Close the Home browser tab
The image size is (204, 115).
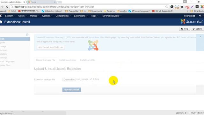click(55, 2)
